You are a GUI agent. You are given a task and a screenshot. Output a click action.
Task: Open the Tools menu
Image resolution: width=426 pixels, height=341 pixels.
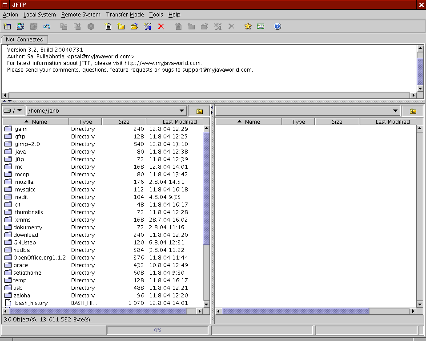(156, 15)
